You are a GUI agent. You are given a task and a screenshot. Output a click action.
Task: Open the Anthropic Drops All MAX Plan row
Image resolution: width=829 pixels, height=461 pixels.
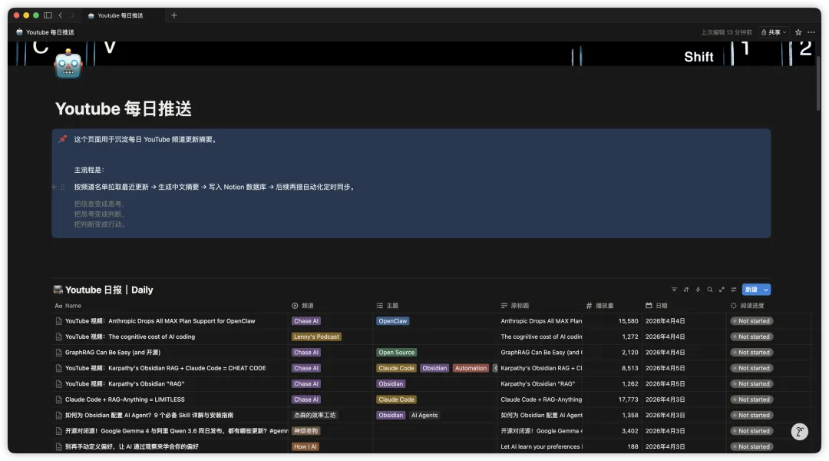pos(160,321)
